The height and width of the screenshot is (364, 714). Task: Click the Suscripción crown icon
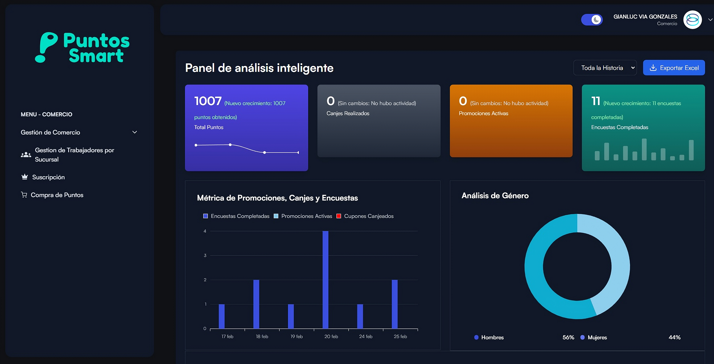(24, 177)
